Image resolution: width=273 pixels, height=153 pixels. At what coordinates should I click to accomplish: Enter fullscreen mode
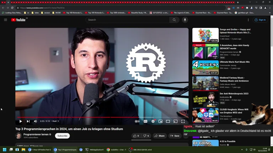(183, 121)
